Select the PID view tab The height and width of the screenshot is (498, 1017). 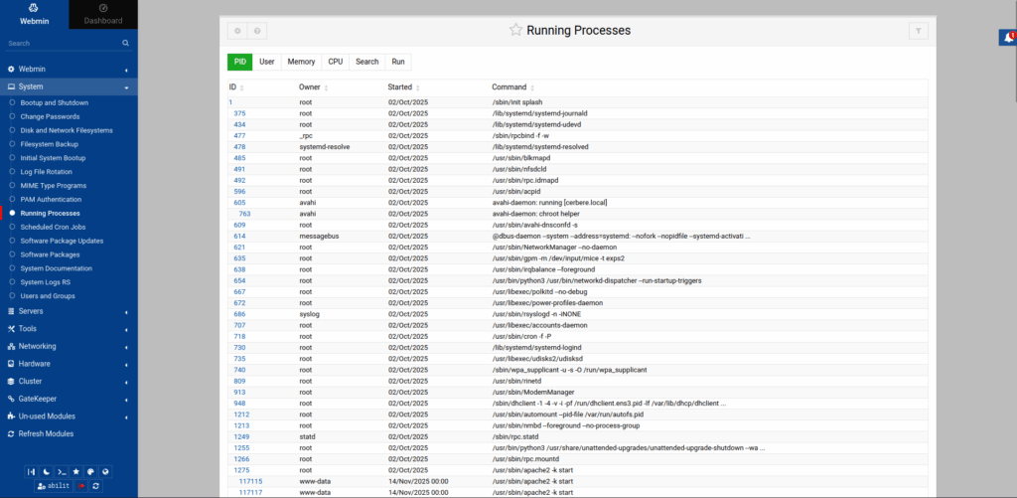[240, 62]
